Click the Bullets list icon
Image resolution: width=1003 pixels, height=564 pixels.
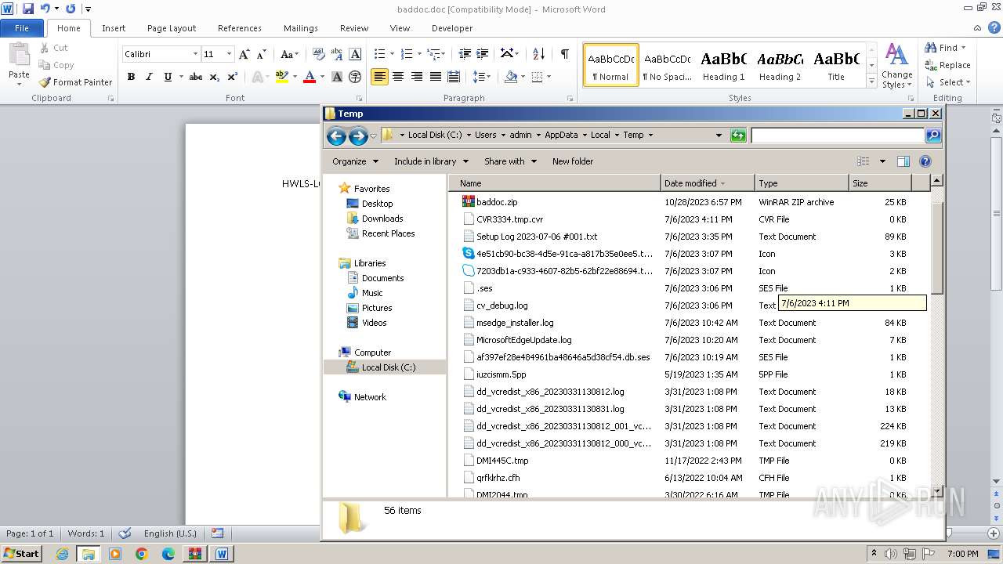[x=380, y=54]
